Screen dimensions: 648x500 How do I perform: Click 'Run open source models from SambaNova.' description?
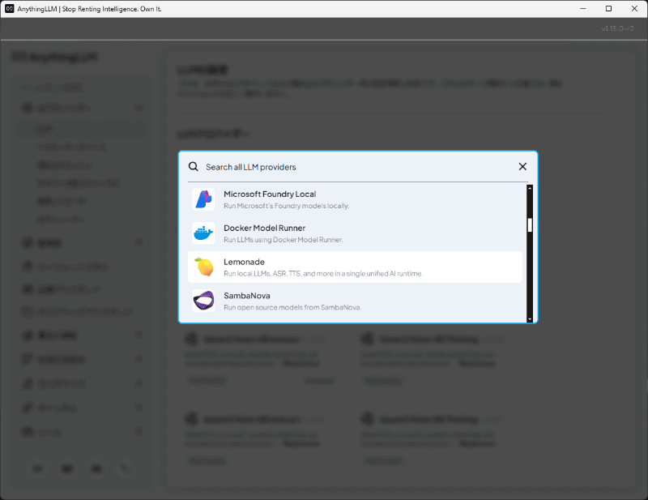[292, 308]
